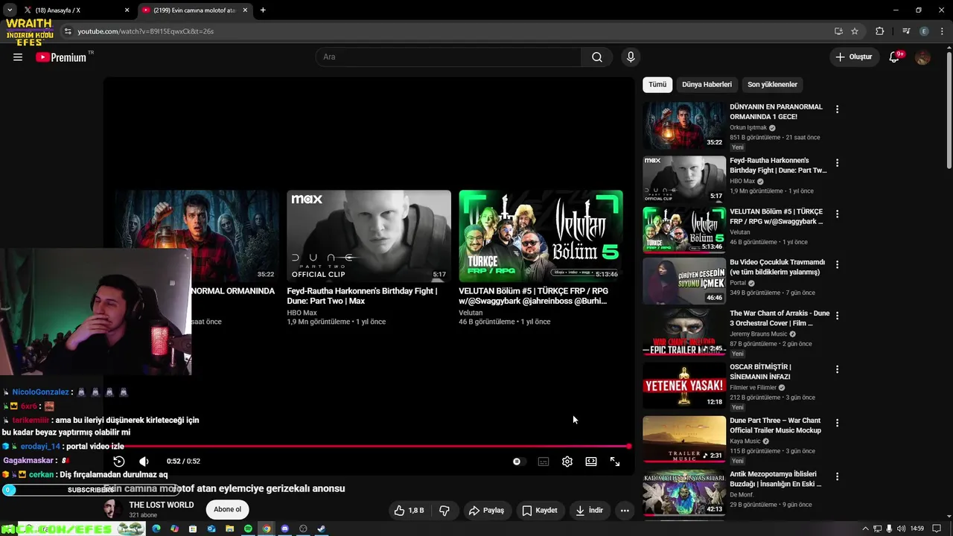Image resolution: width=953 pixels, height=536 pixels.
Task: Select the Tümü filter chip
Action: (657, 84)
